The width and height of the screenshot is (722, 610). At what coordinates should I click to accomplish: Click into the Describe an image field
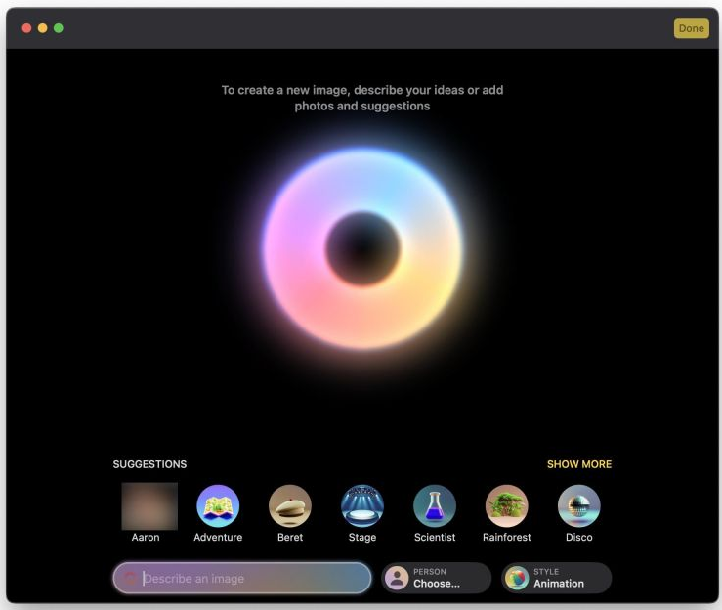(x=254, y=578)
